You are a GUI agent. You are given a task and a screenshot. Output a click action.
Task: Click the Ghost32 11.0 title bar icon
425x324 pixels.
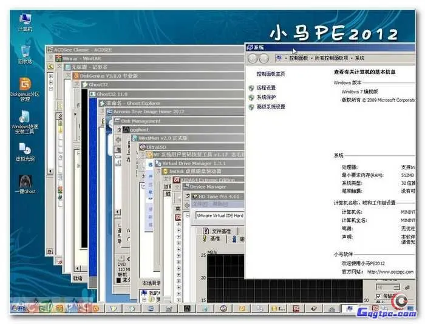(93, 94)
